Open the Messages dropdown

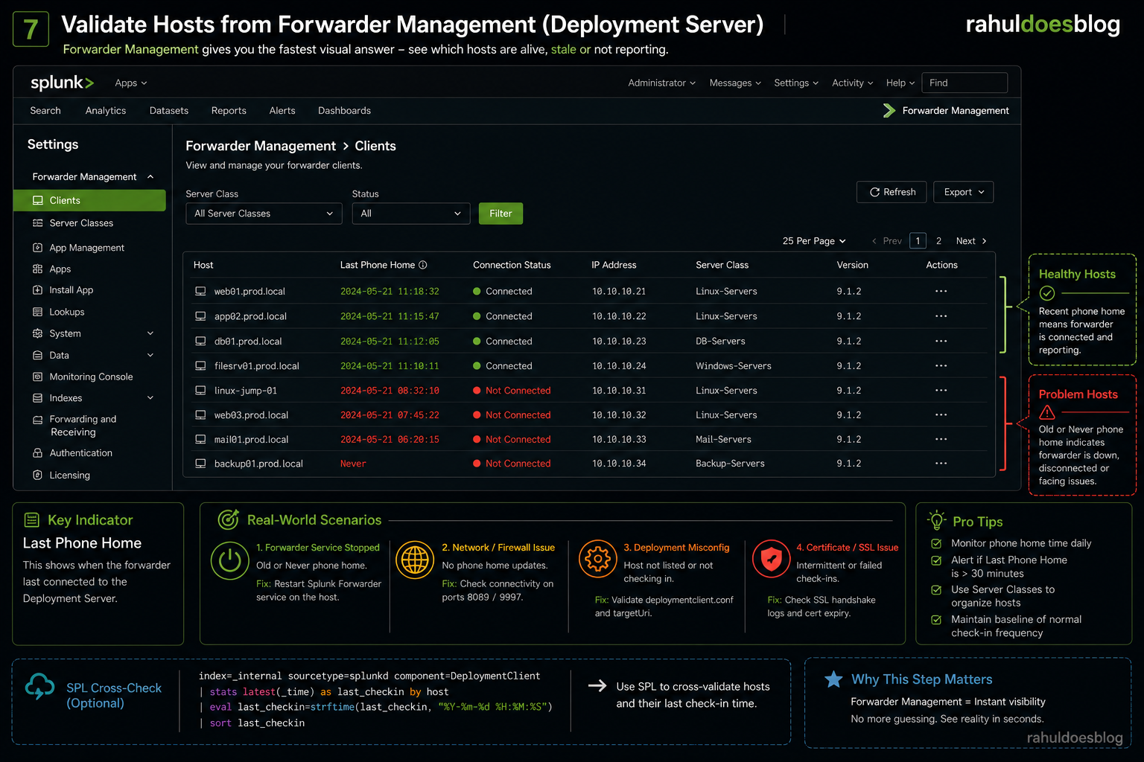click(735, 83)
